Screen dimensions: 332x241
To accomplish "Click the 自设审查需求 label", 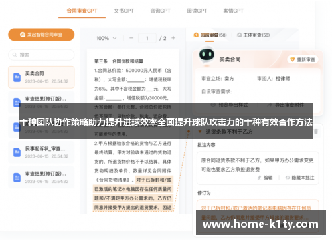I will coord(216,91).
